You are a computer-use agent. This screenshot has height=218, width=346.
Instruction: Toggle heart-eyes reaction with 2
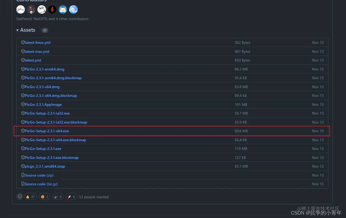pyautogui.click(x=45, y=197)
